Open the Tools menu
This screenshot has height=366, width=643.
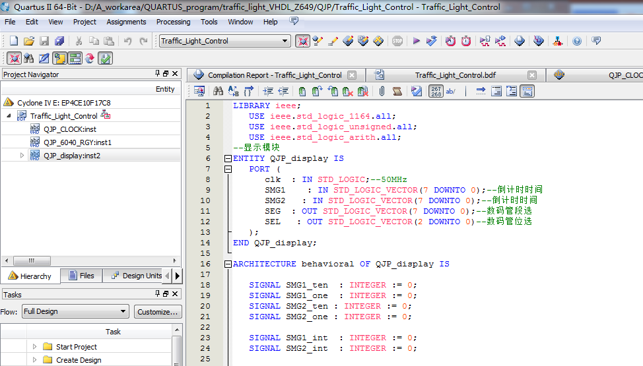[209, 22]
